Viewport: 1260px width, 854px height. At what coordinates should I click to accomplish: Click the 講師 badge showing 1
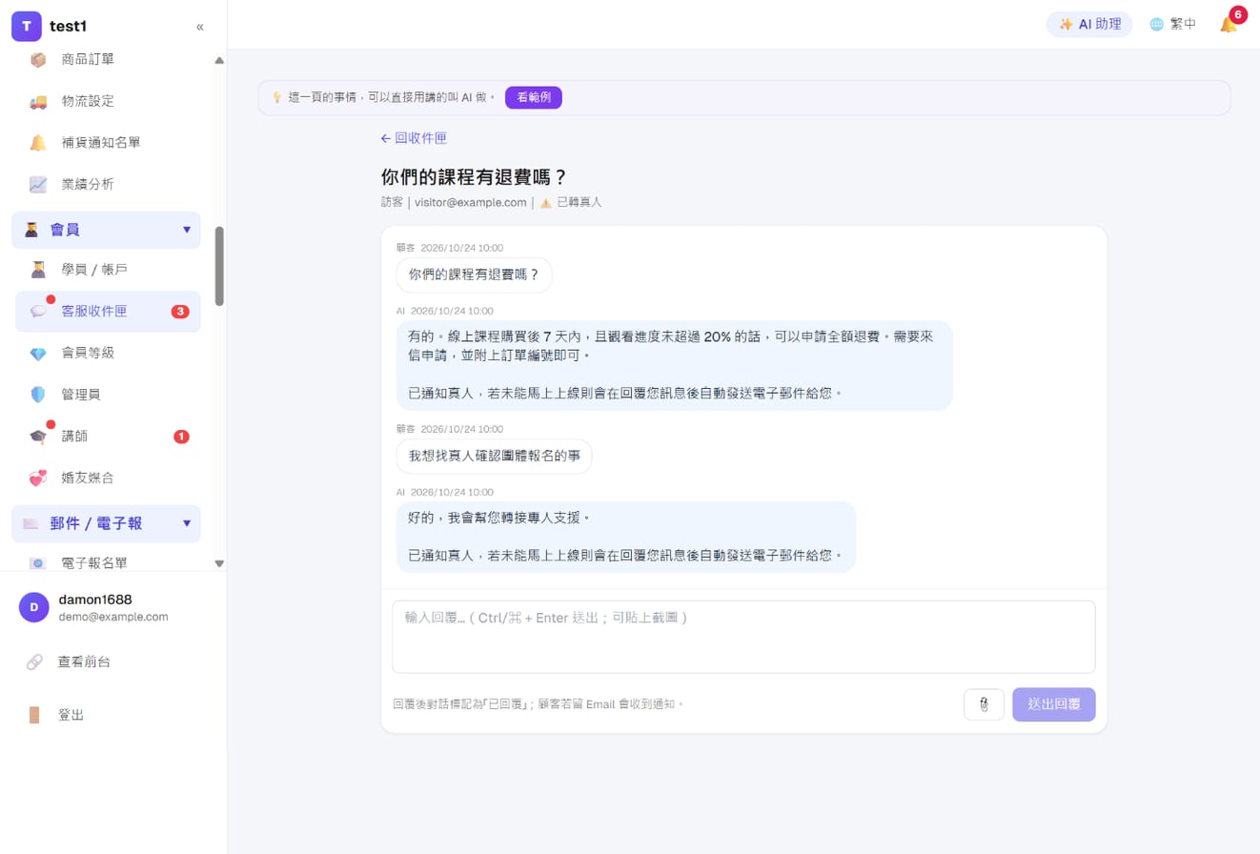[x=181, y=437]
